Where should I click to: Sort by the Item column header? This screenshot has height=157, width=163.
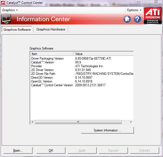52,54
